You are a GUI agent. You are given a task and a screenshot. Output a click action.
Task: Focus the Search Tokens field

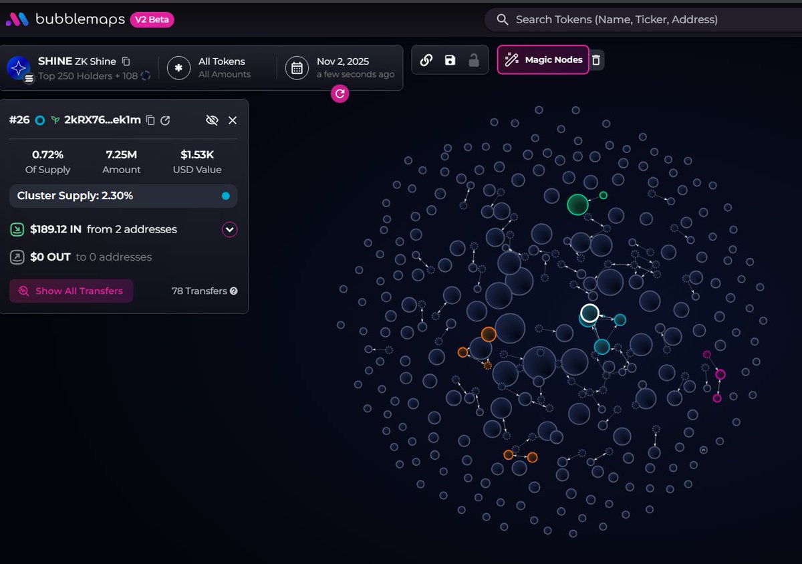click(643, 19)
